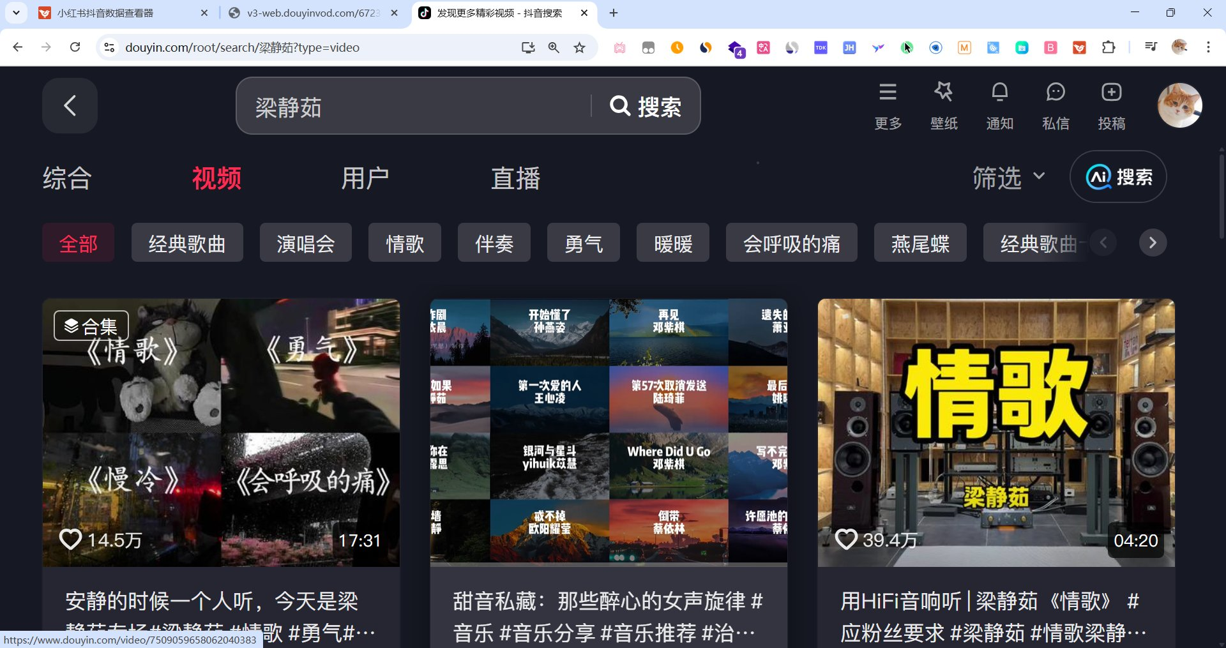Viewport: 1226px width, 648px height.
Task: Switch to the 综合 tab
Action: (x=67, y=178)
